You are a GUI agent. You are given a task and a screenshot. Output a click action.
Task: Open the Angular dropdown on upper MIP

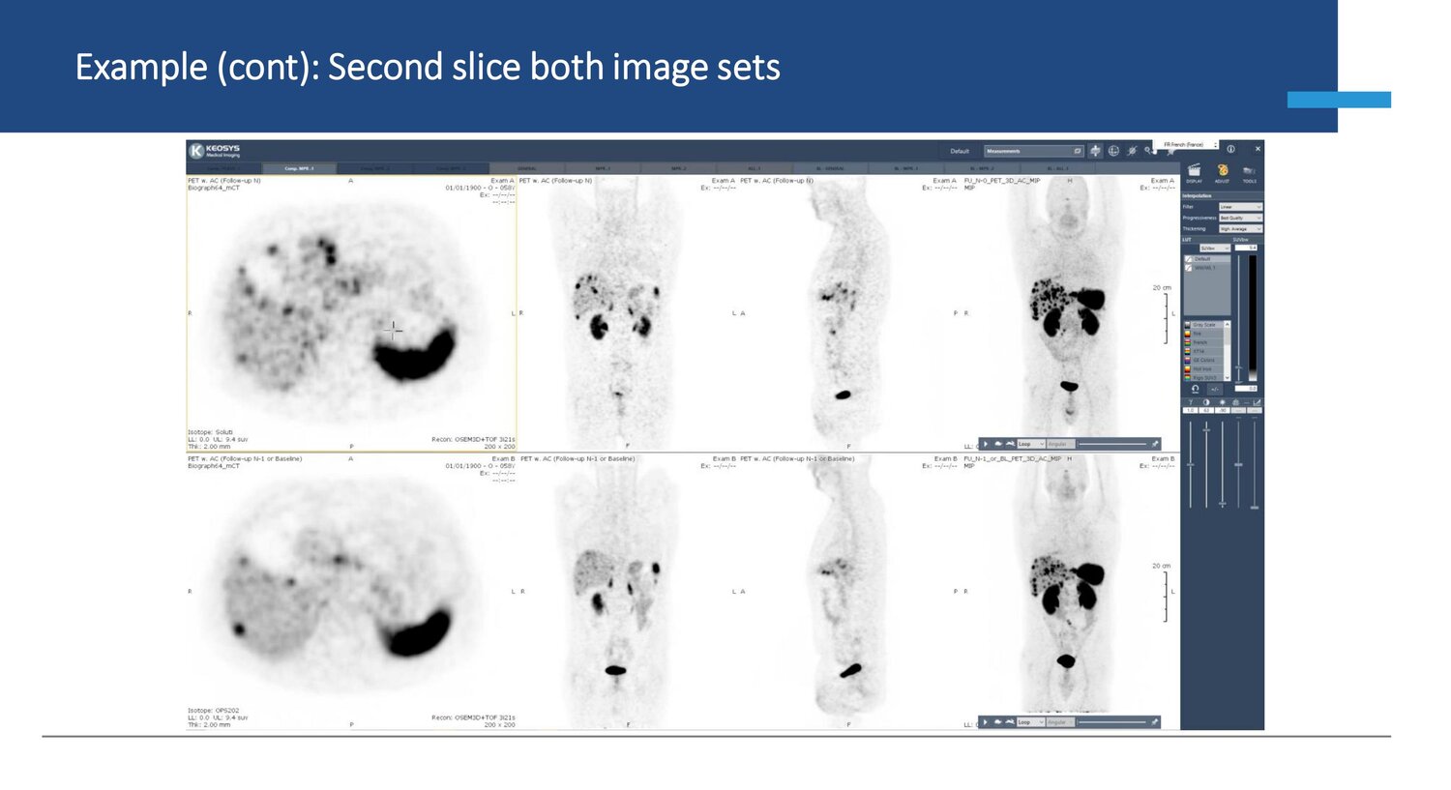(1061, 444)
